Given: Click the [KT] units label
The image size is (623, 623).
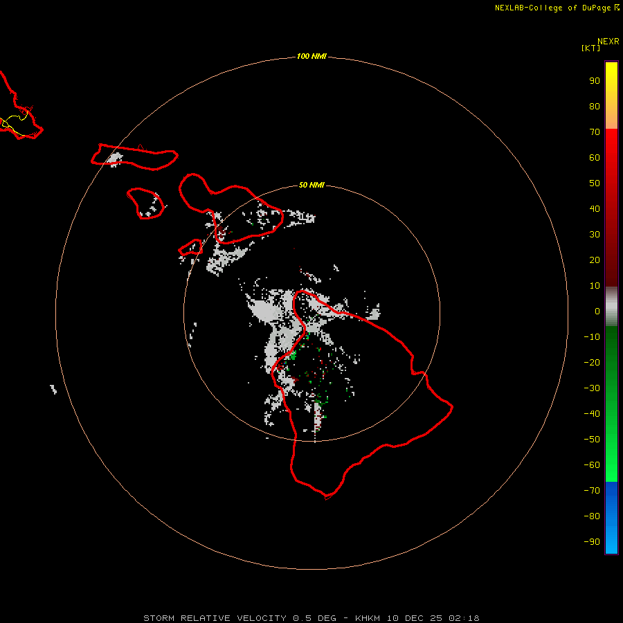Looking at the screenshot, I should coord(590,48).
